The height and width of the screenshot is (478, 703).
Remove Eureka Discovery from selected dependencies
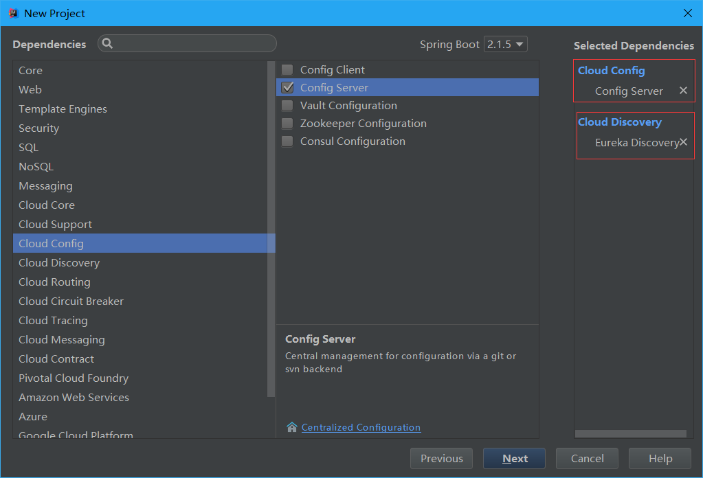[683, 142]
